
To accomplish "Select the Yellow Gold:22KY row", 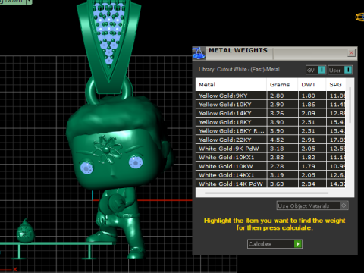I will (270, 140).
